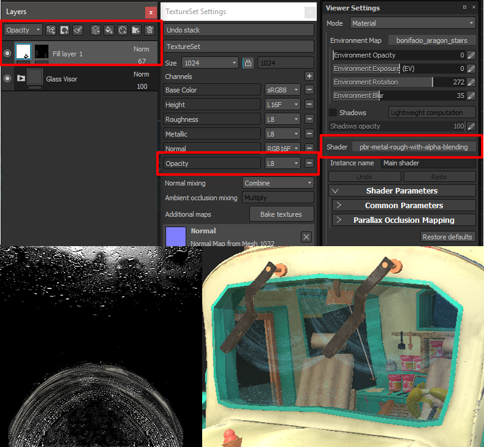Edit Environment Exposure with pencil icon
The image size is (484, 447).
pyautogui.click(x=471, y=69)
